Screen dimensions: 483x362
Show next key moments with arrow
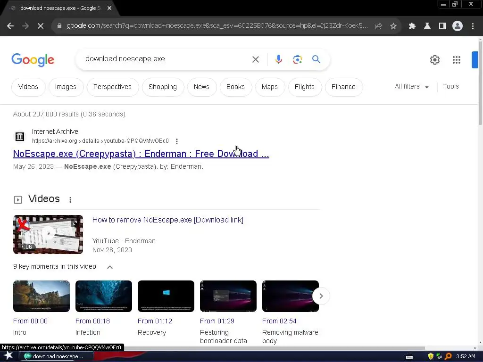(321, 296)
